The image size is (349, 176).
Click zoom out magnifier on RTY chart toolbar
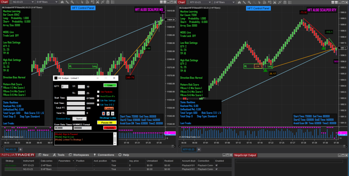[254, 2]
